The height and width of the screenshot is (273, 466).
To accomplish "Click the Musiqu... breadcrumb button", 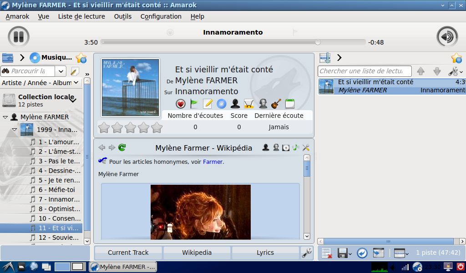I will pos(51,58).
